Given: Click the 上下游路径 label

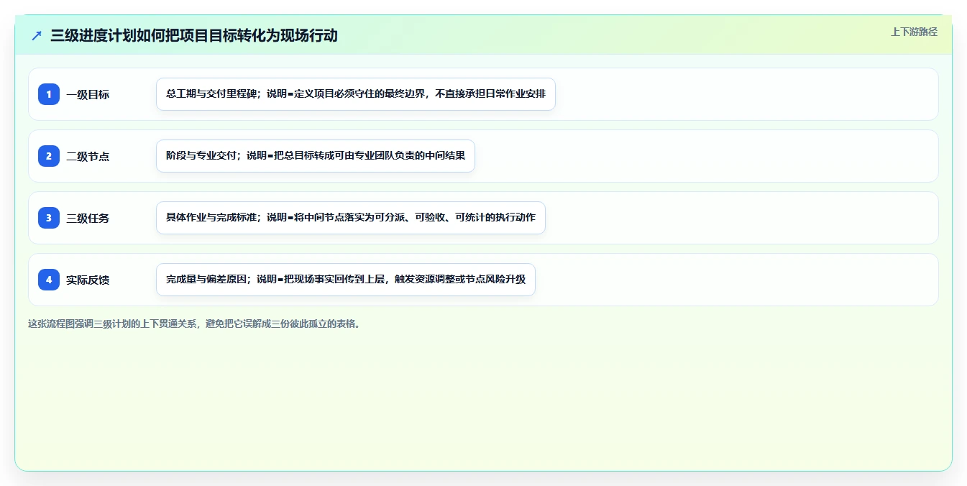Looking at the screenshot, I should click(x=914, y=32).
